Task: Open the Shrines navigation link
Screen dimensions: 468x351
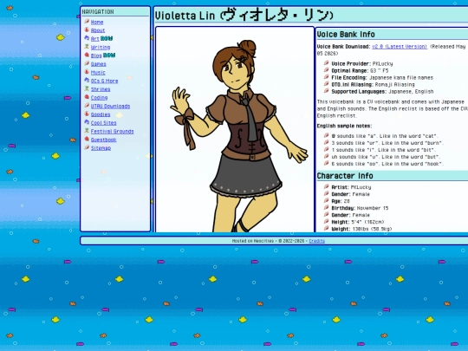Action: [x=101, y=89]
